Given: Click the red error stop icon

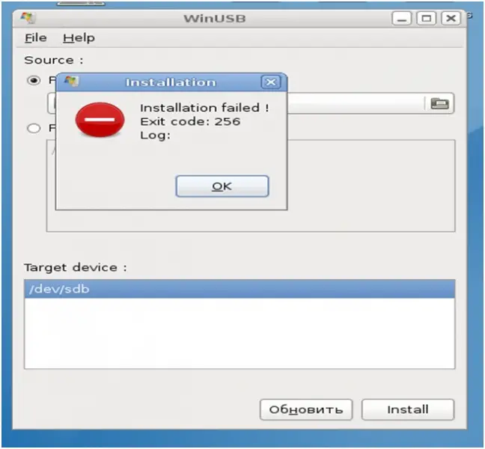Looking at the screenshot, I should tap(100, 120).
